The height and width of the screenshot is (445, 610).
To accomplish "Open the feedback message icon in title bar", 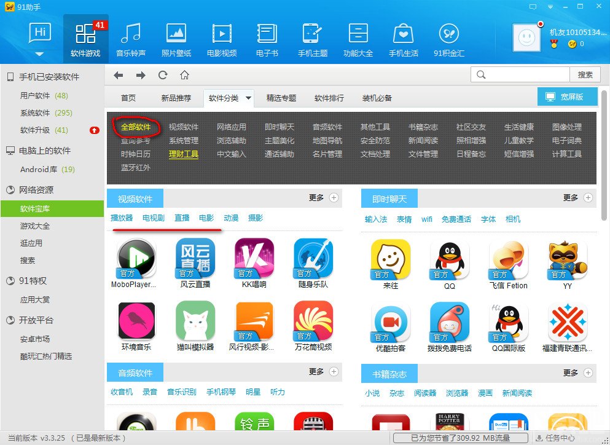I will click(x=533, y=7).
